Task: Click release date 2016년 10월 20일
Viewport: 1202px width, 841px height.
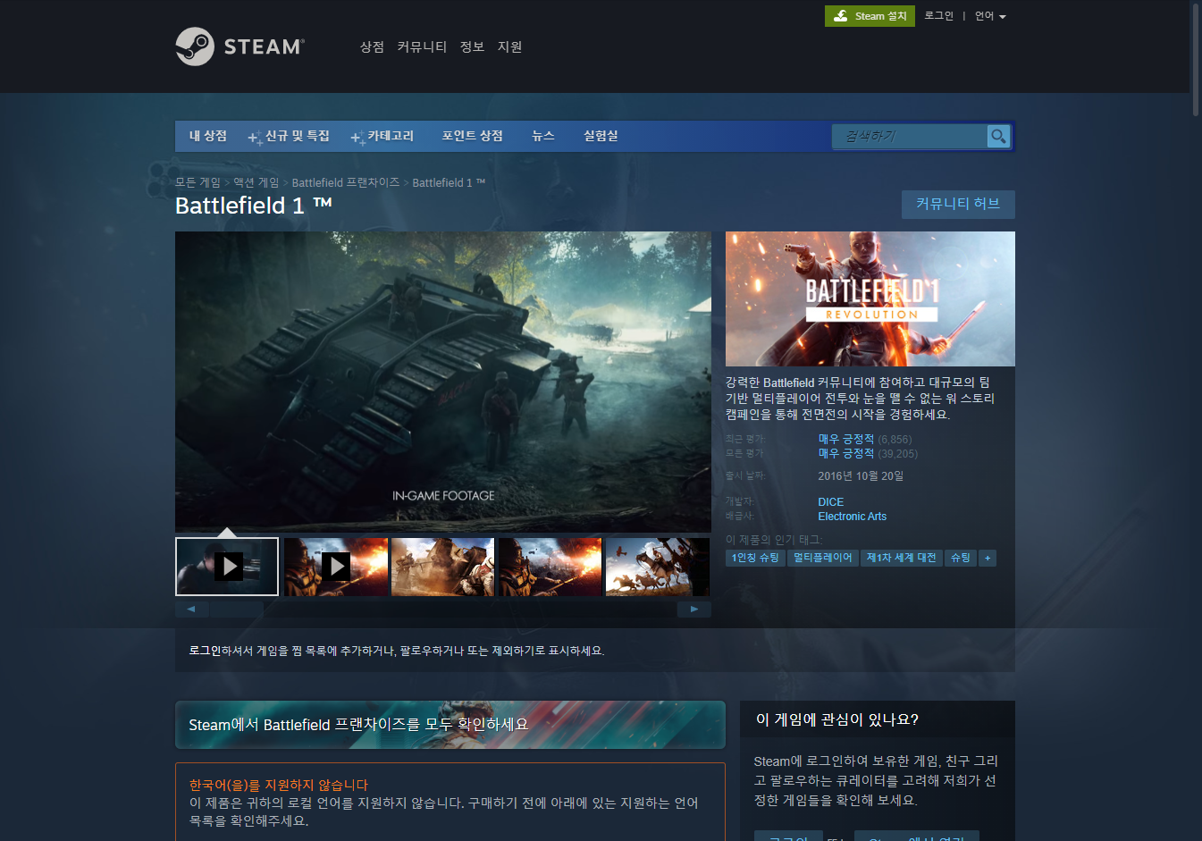Action: 861,476
